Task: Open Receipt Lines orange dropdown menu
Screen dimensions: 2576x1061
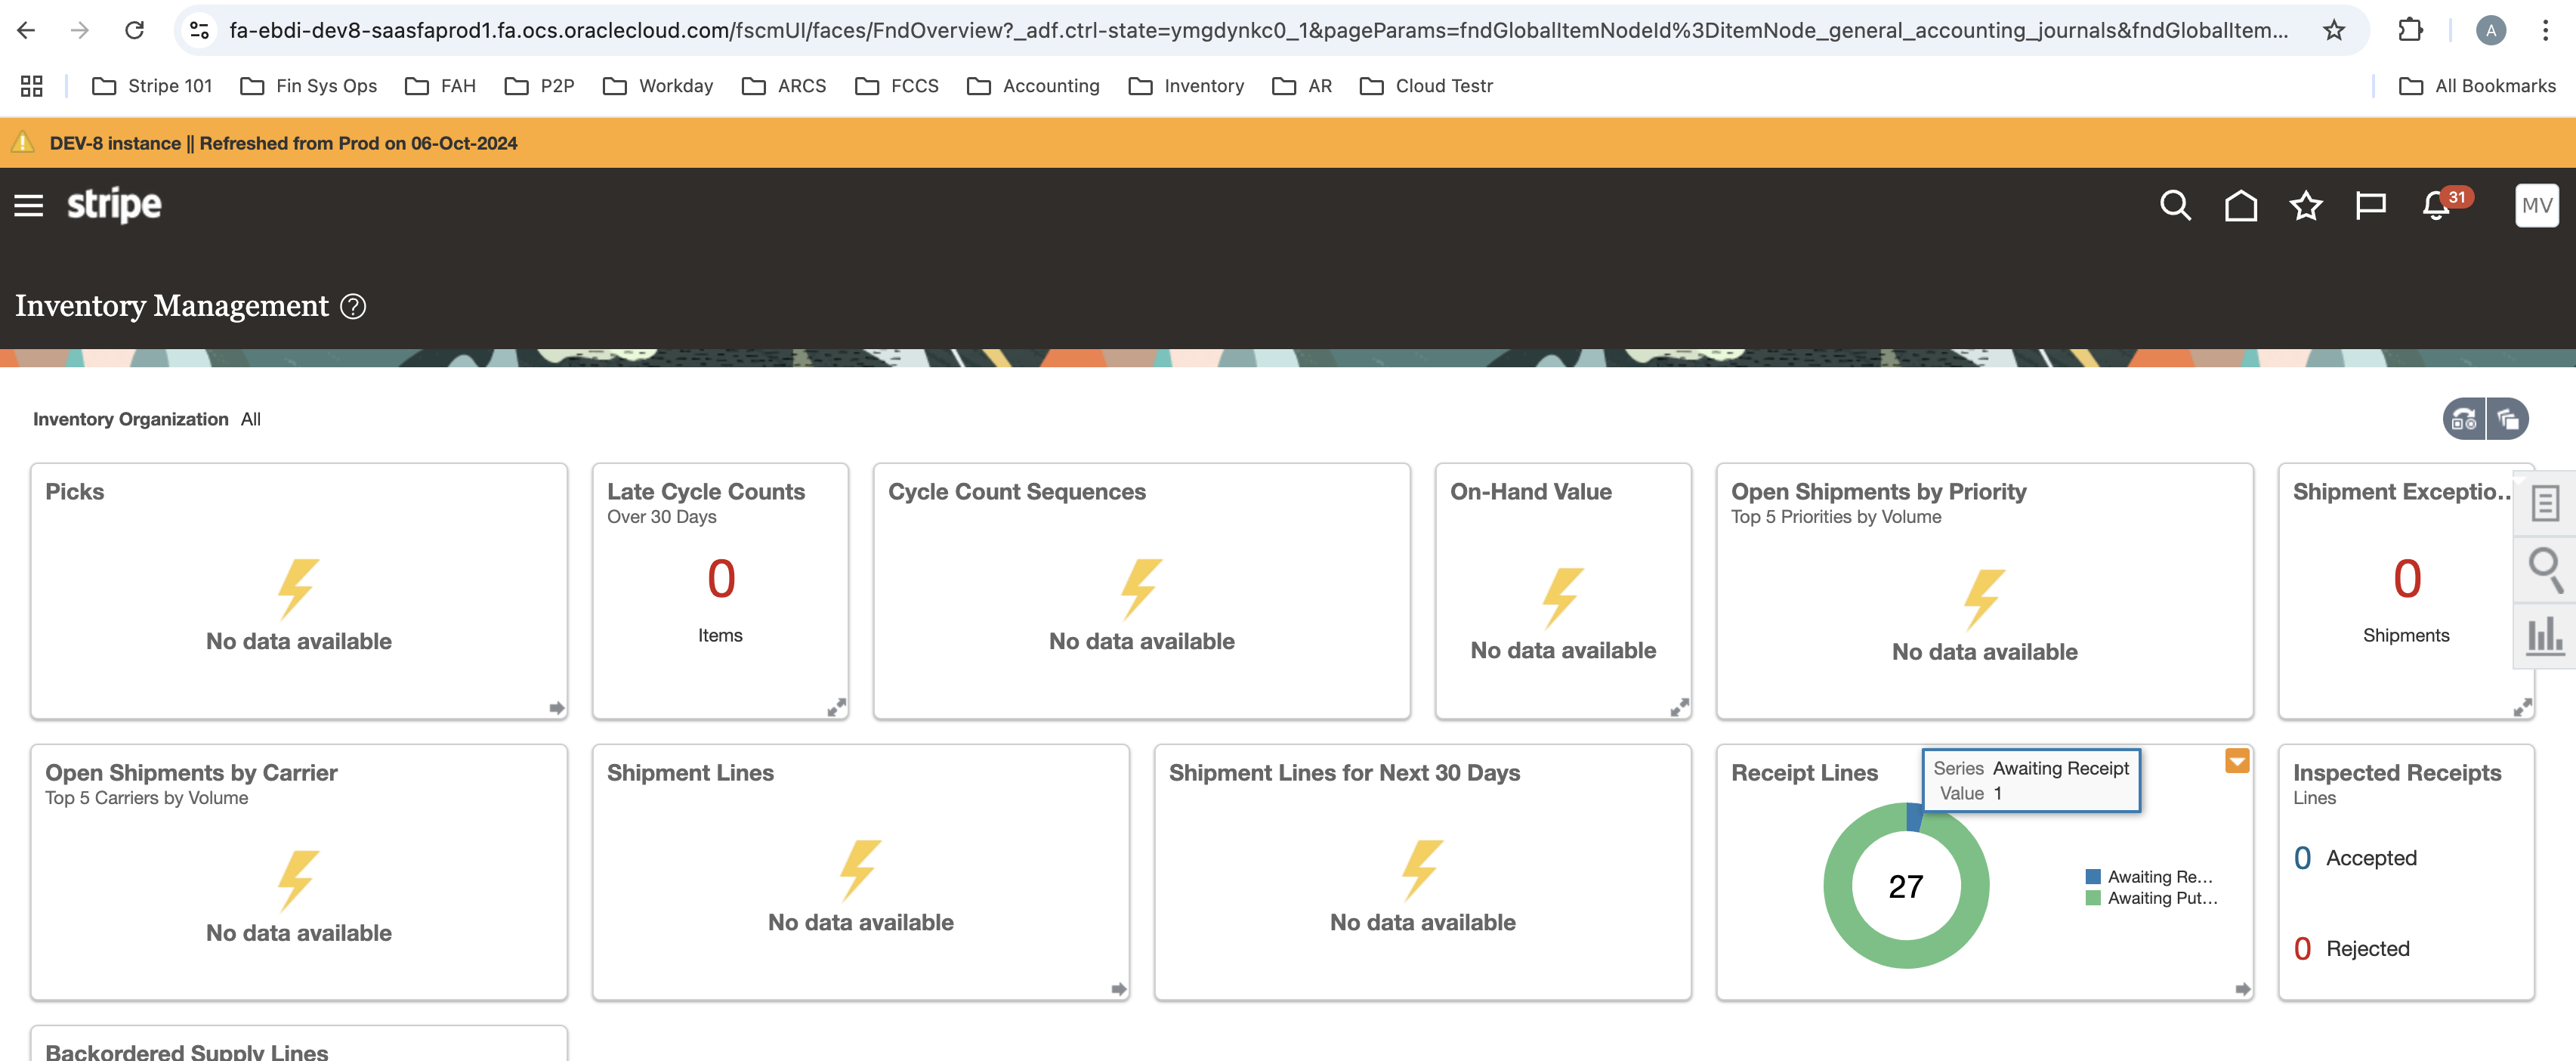Action: tap(2237, 761)
